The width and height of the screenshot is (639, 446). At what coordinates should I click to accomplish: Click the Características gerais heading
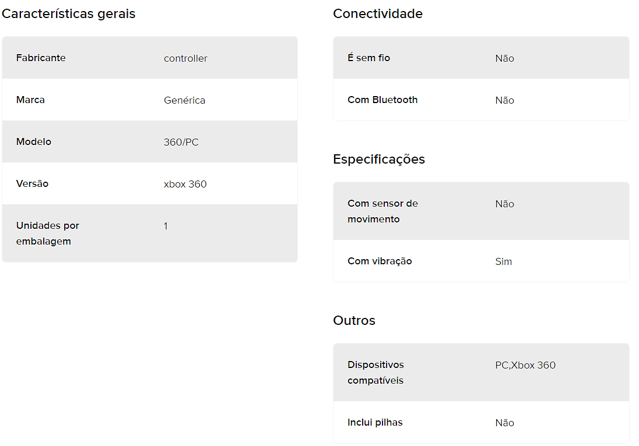[68, 13]
